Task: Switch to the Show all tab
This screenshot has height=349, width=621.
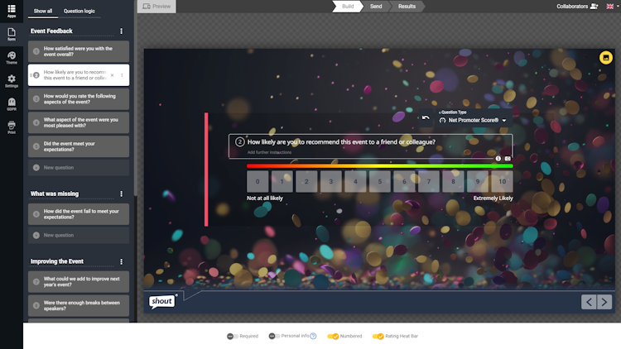Action: click(43, 11)
